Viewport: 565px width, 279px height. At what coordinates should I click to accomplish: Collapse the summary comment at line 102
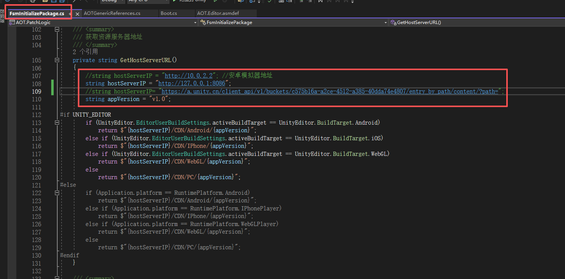(x=57, y=29)
